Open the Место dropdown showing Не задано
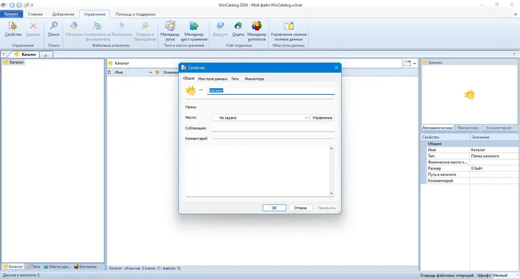The height and width of the screenshot is (279, 520). [261, 117]
